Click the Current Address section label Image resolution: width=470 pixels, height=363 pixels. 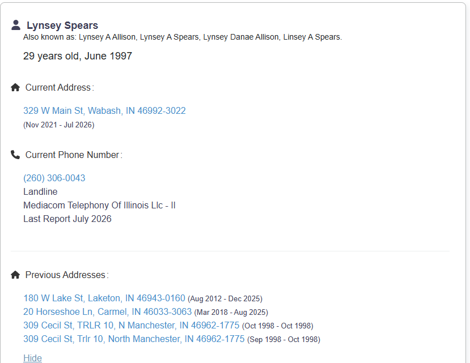pyautogui.click(x=60, y=87)
